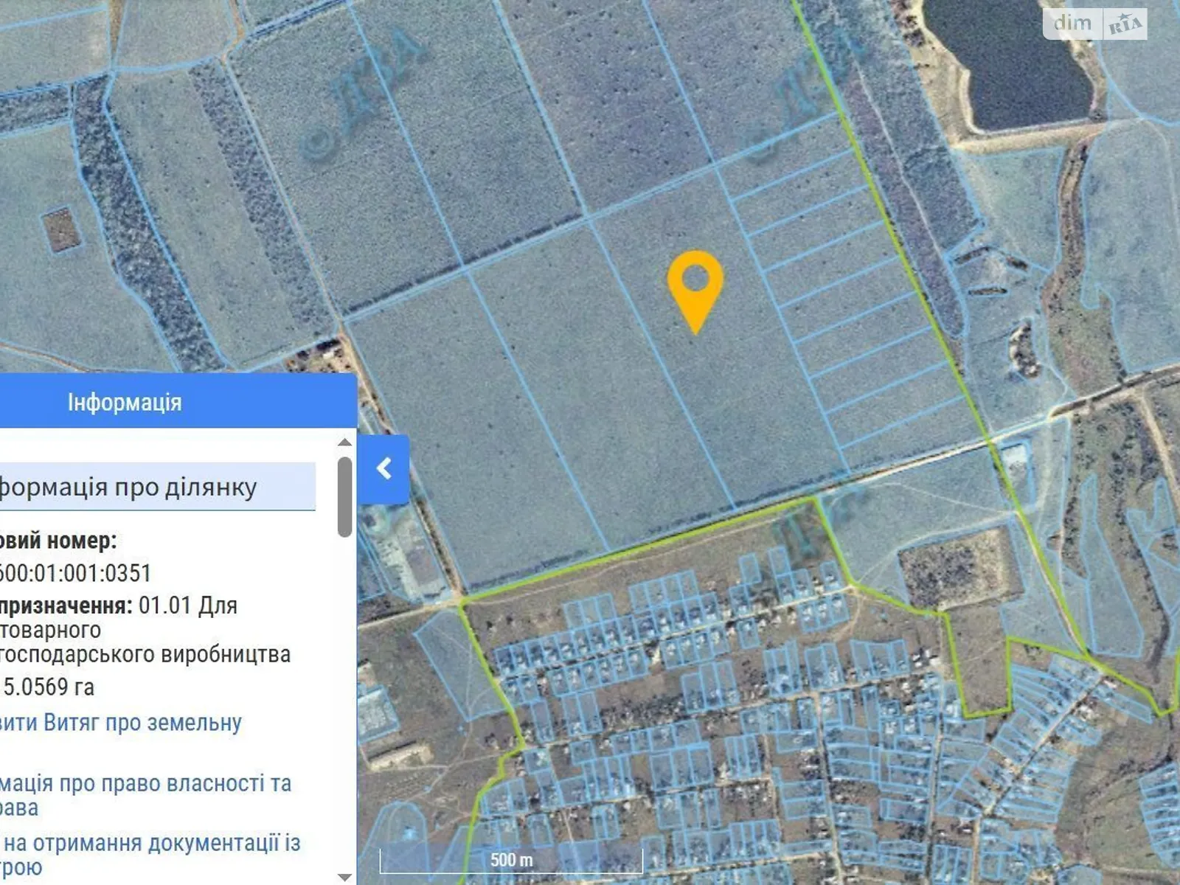The image size is (1180, 885).
Task: Click the dim logo in corner
Action: 1072,24
